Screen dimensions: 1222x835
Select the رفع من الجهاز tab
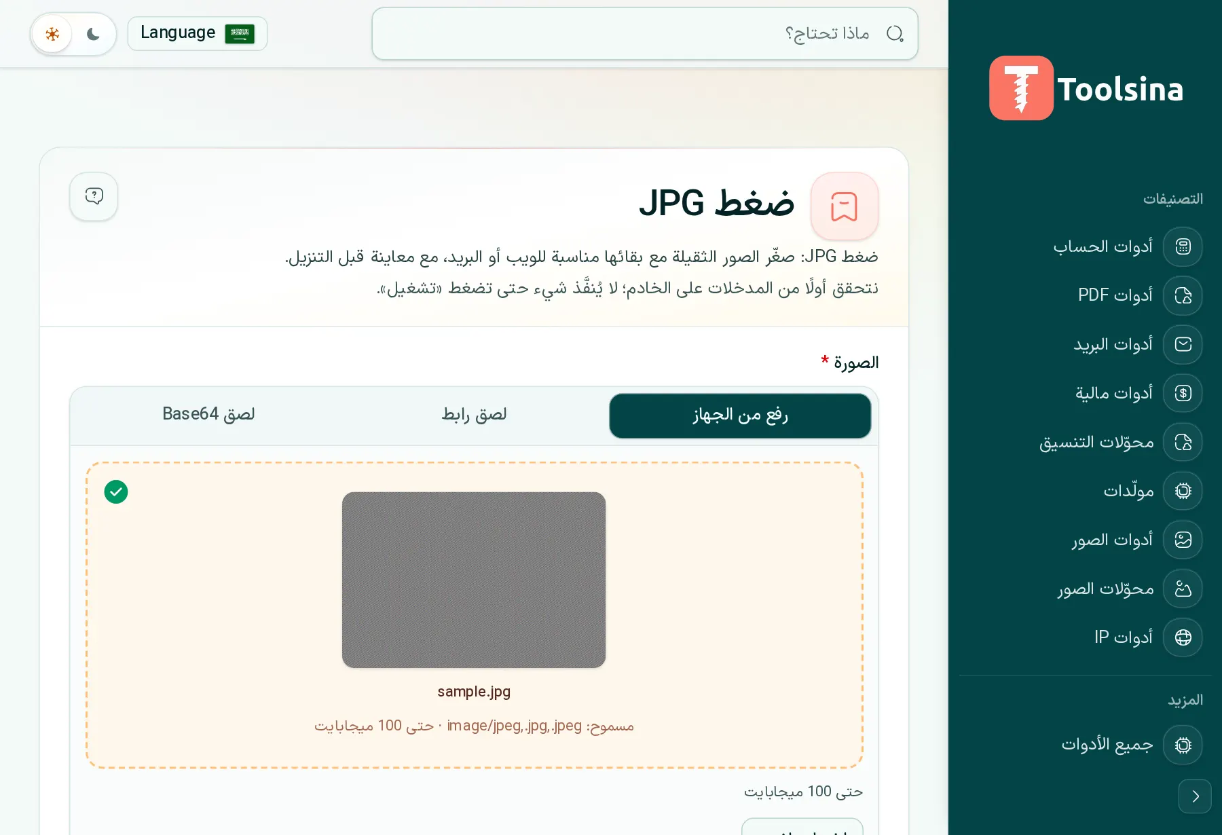pos(740,415)
